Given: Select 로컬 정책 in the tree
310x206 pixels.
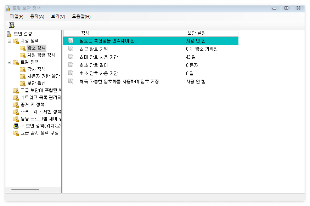Looking at the screenshot, I should (30, 62).
